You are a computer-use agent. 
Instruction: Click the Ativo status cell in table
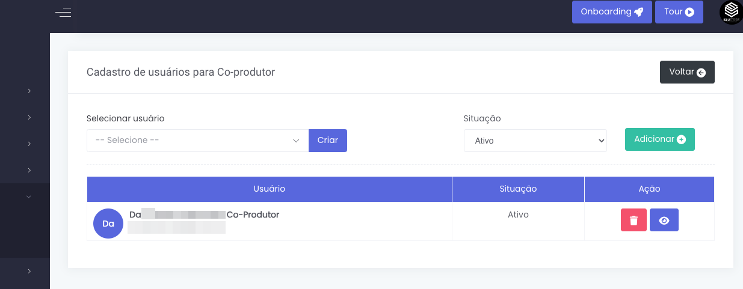pos(517,214)
